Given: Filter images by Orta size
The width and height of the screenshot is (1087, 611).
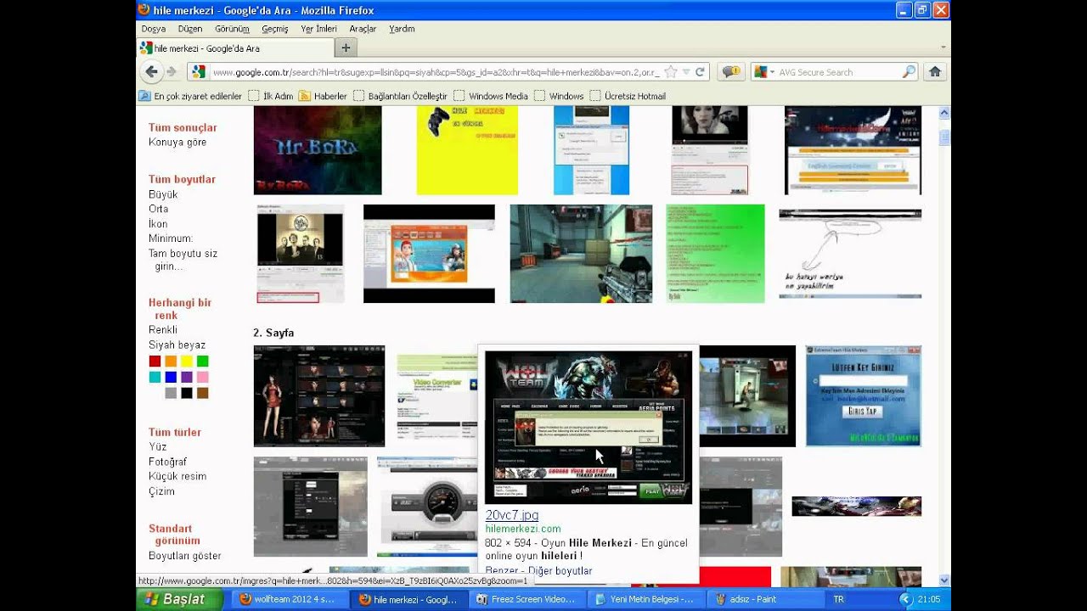Looking at the screenshot, I should coord(158,209).
